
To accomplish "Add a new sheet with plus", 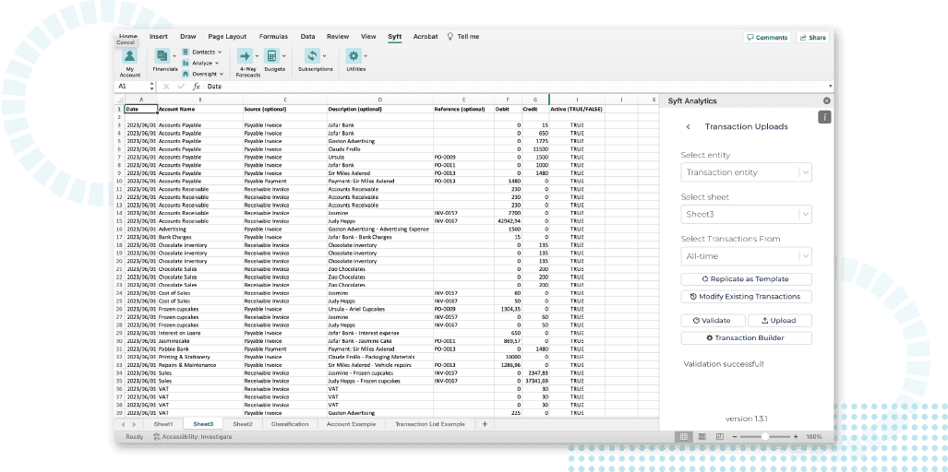I will tap(485, 424).
